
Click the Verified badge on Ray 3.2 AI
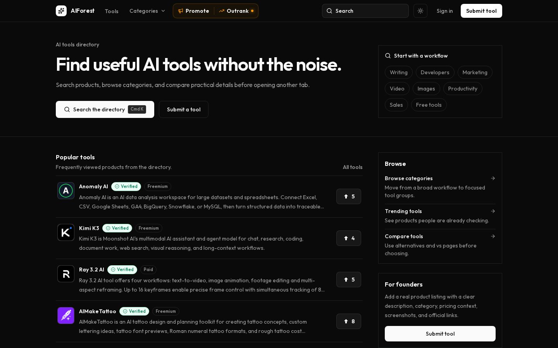tap(122, 270)
